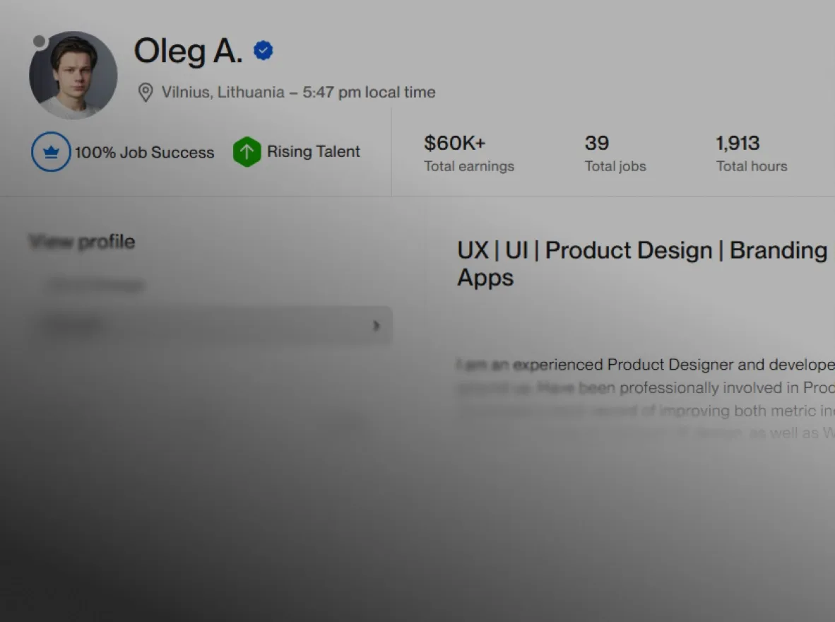Viewport: 835px width, 622px height.
Task: Open Oleg A.'s profile photo
Action: click(73, 75)
